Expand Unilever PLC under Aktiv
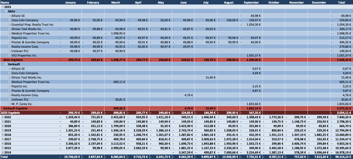Image resolution: width=353 pixels, height=159 pixels. [x=10, y=51]
